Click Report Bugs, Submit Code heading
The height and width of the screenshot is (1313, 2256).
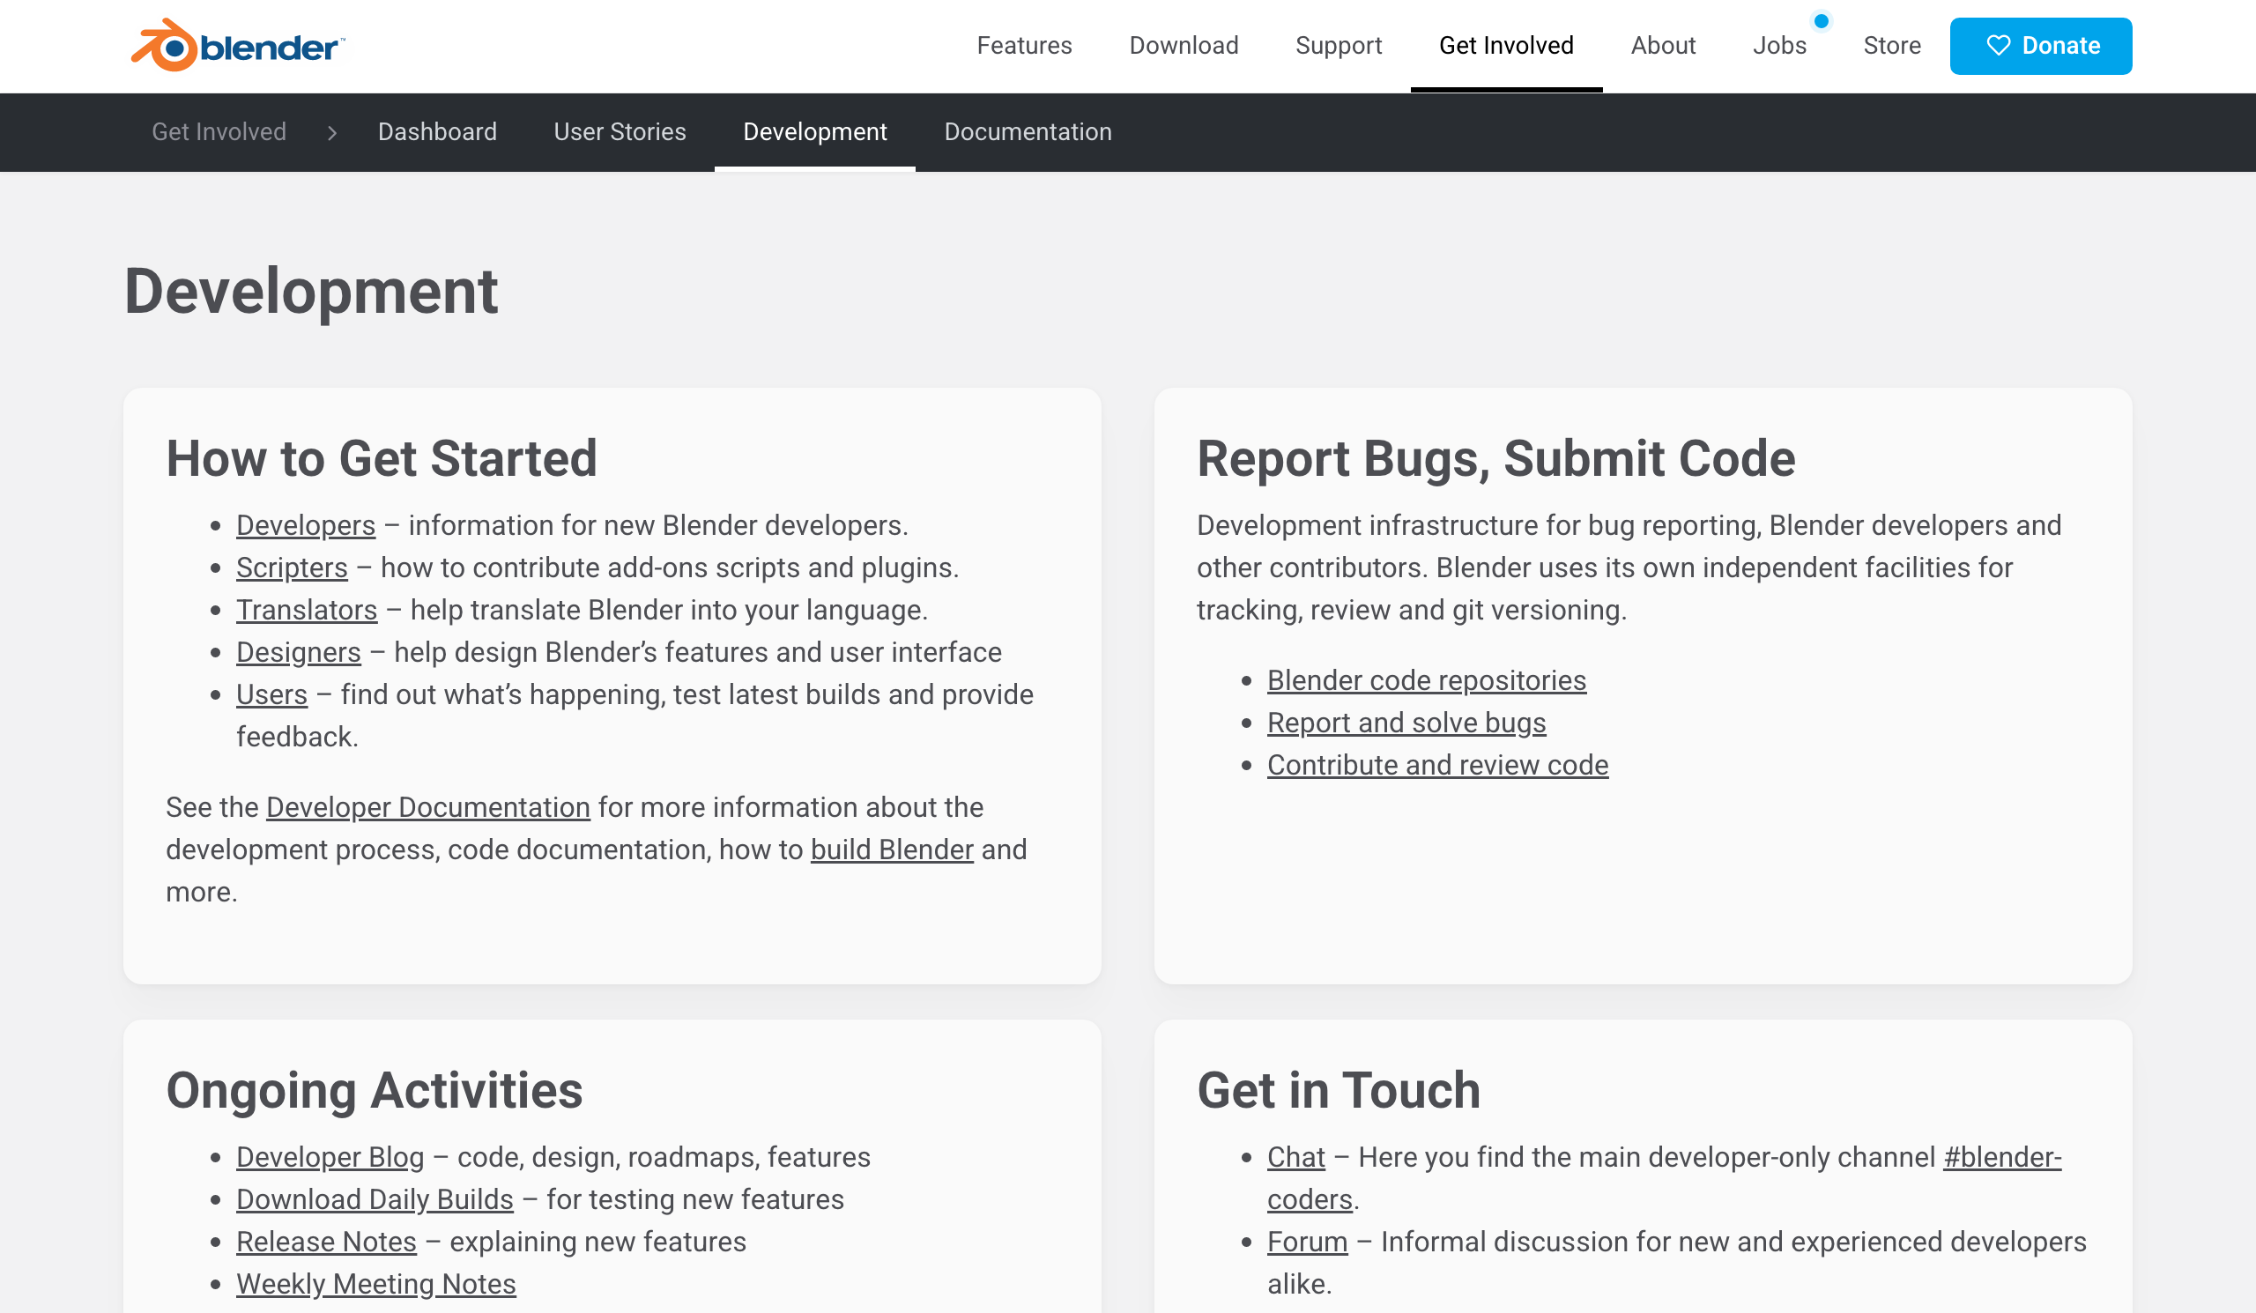click(x=1496, y=458)
